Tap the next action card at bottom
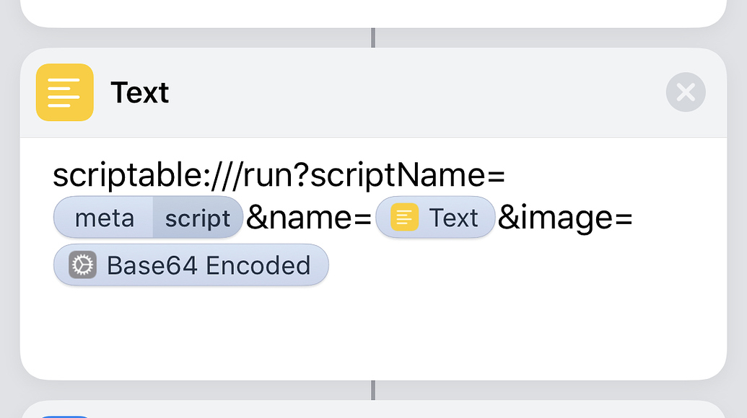This screenshot has width=747, height=418. (x=373, y=409)
